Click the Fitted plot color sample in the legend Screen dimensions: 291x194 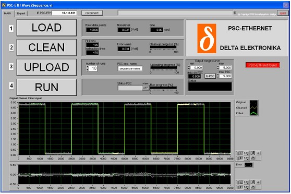tap(253, 113)
